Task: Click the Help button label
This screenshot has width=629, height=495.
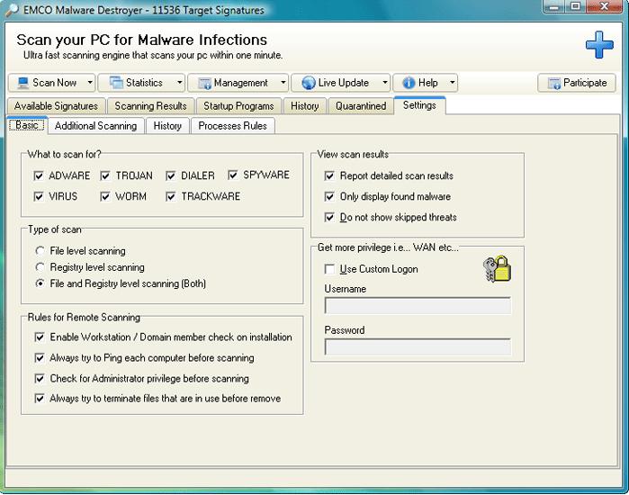Action: pyautogui.click(x=427, y=83)
